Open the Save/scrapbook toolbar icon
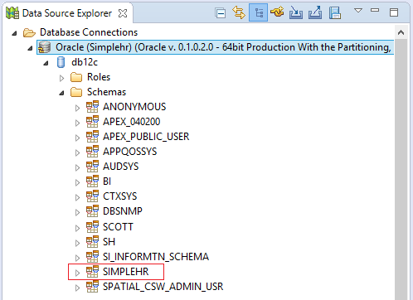Image resolution: width=413 pixels, height=300 pixels. pyautogui.click(x=335, y=12)
